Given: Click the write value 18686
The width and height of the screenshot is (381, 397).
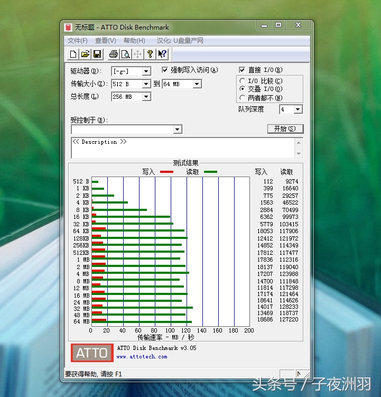Looking at the screenshot, I should coord(265,319).
